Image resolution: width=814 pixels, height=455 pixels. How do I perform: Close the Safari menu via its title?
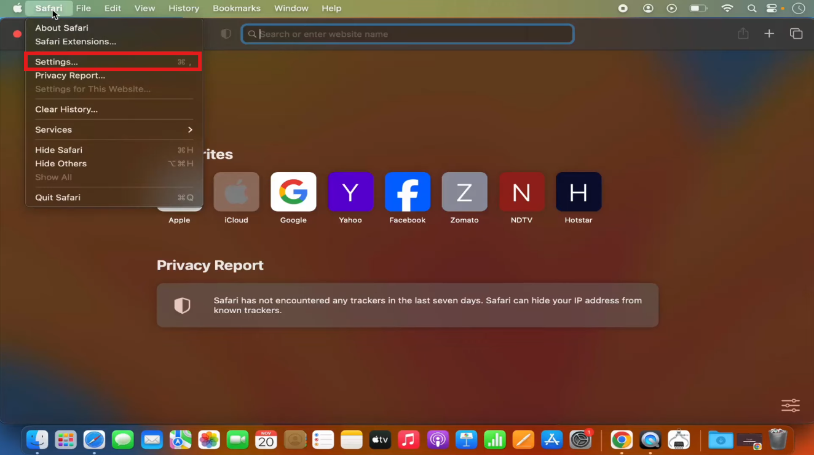[49, 8]
